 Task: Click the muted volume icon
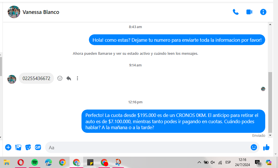213,162
